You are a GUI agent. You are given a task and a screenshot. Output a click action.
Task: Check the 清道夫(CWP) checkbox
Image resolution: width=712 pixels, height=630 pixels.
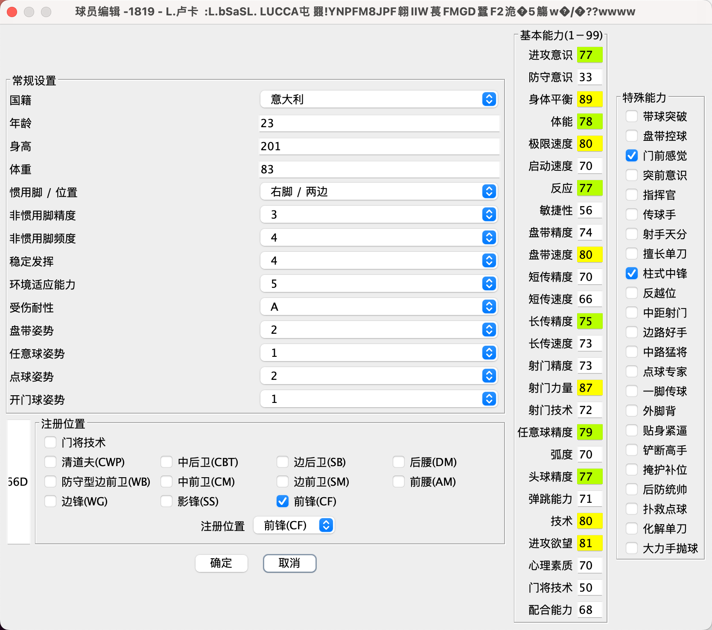(x=50, y=462)
